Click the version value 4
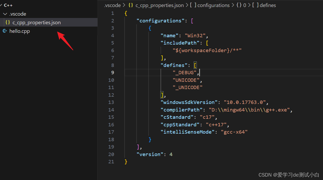 (x=171, y=154)
